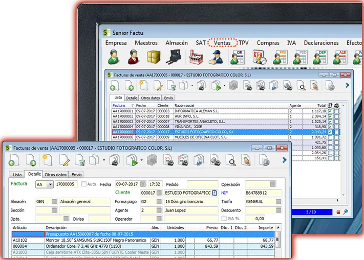364x260 pixels.
Task: Open the Ventas menu
Action: (222, 43)
